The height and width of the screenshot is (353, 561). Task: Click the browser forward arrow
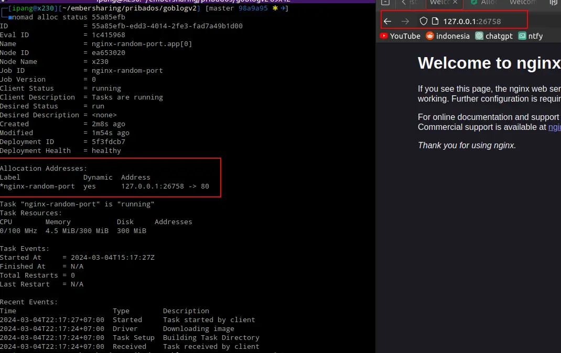405,21
